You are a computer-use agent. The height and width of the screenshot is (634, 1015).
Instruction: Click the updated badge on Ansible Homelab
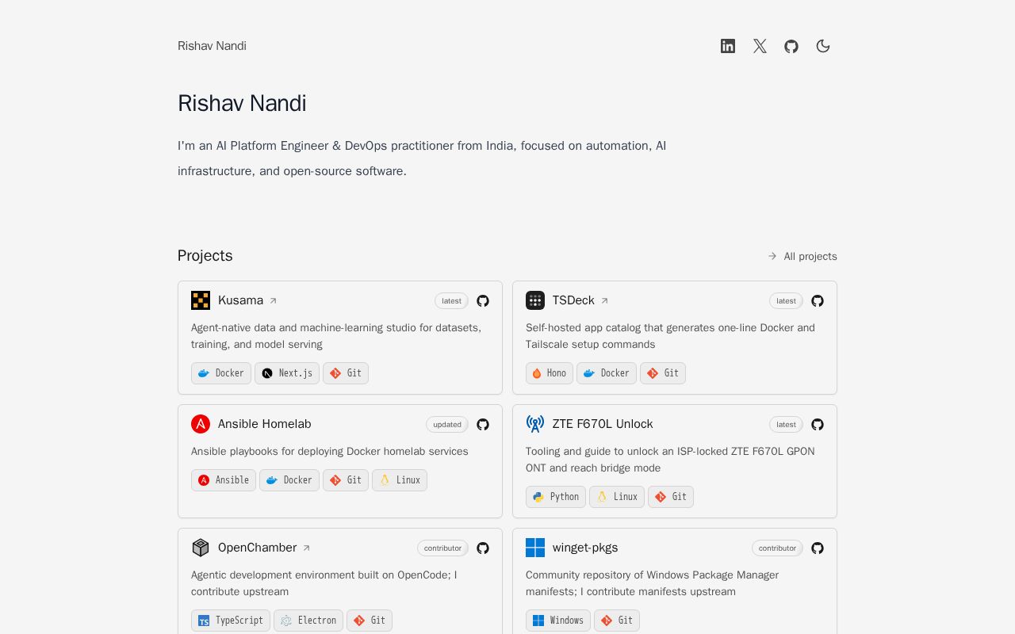447,425
